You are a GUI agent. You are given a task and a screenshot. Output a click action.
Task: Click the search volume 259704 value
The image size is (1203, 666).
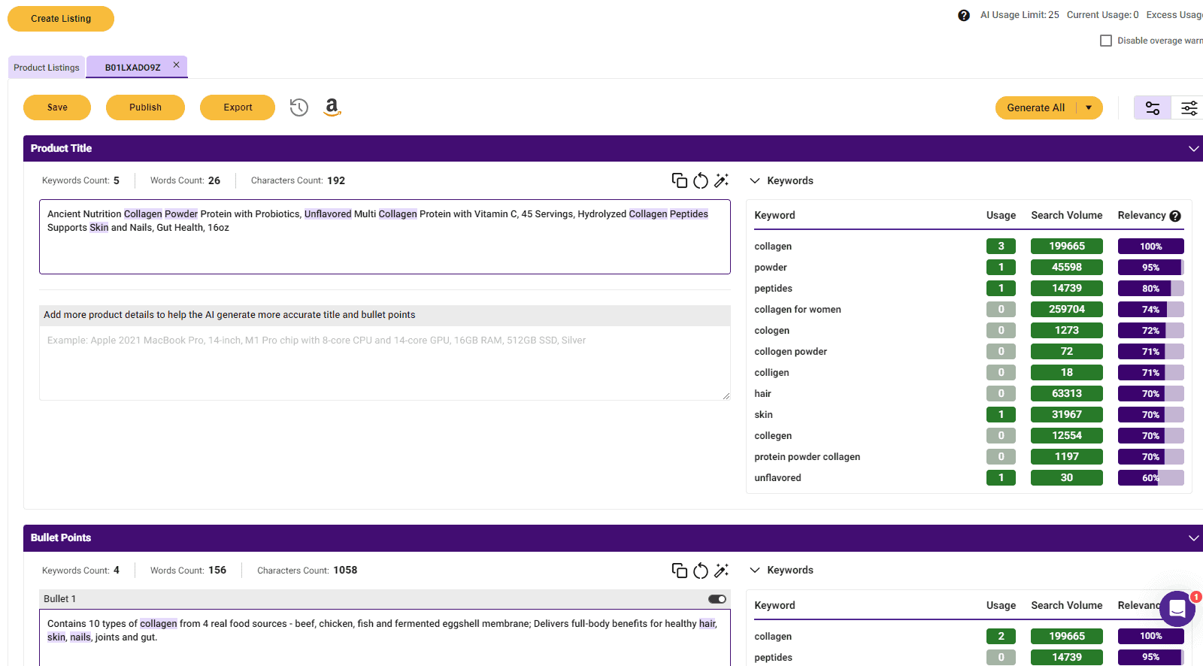(1066, 310)
